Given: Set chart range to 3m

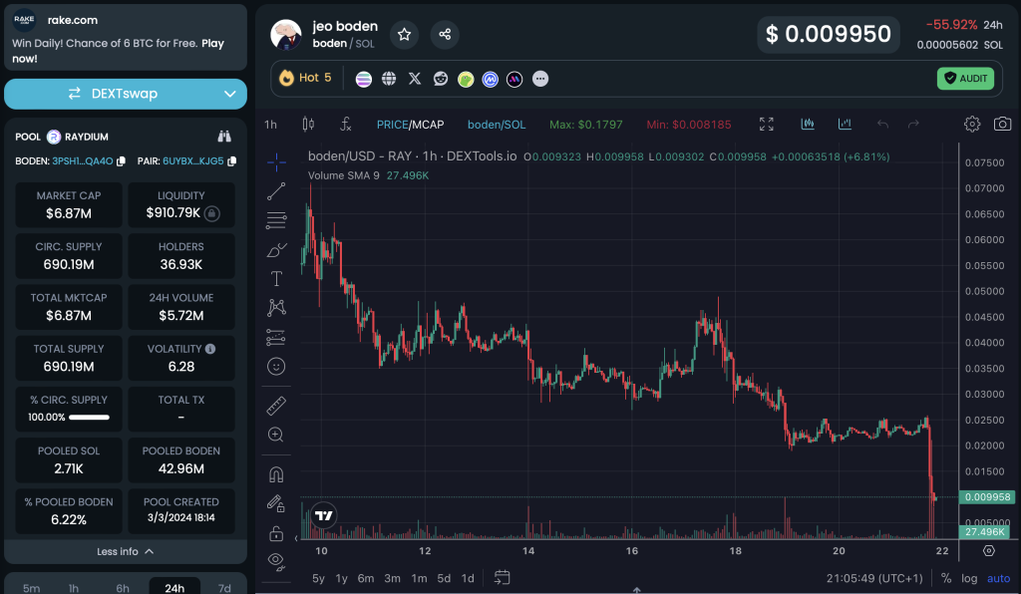Looking at the screenshot, I should [392, 578].
